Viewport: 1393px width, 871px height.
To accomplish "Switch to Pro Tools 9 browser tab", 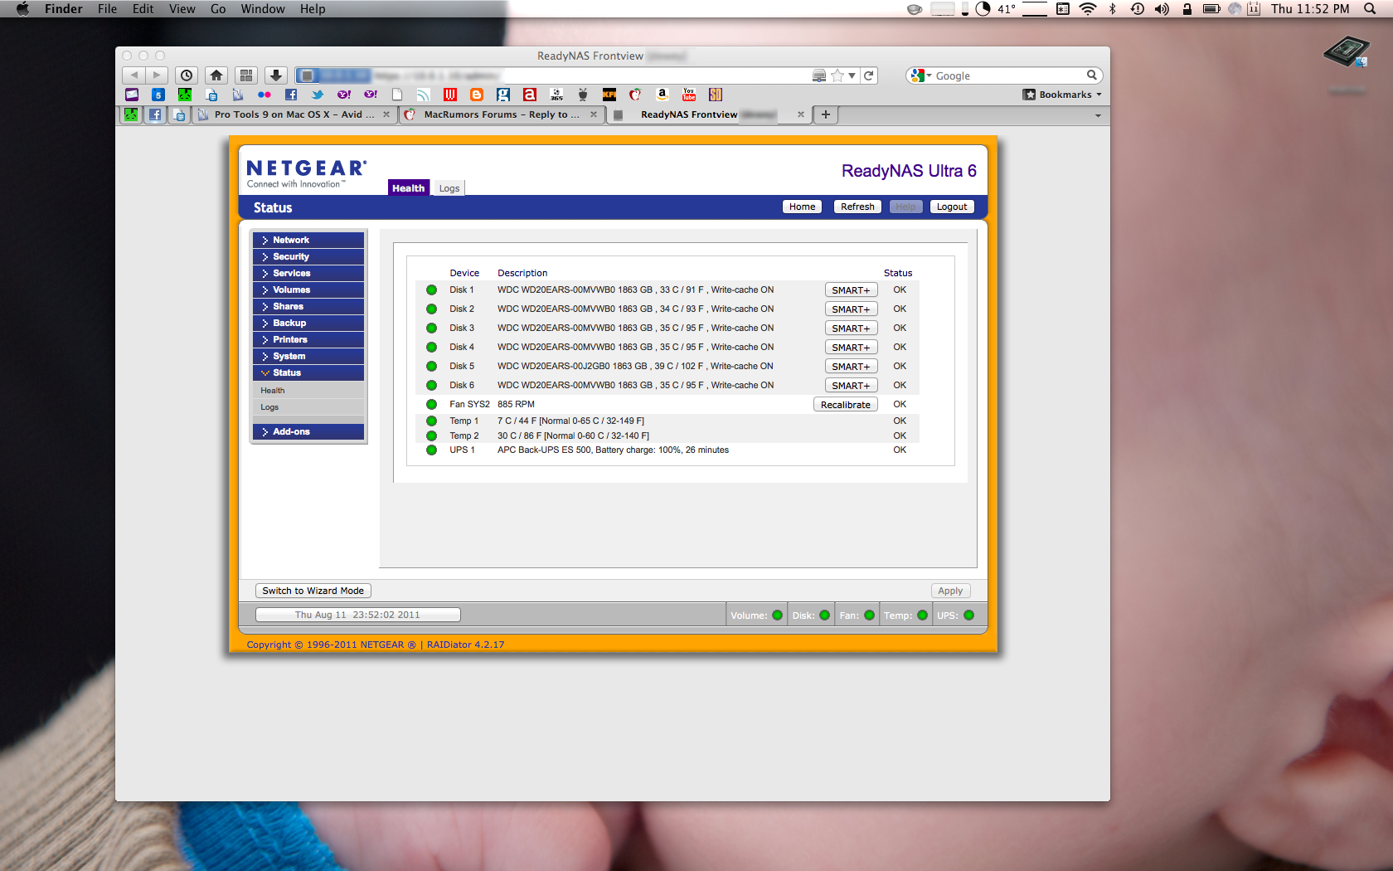I will (x=294, y=114).
